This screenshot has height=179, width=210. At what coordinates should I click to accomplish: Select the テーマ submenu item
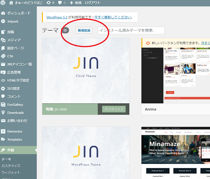click(6, 159)
